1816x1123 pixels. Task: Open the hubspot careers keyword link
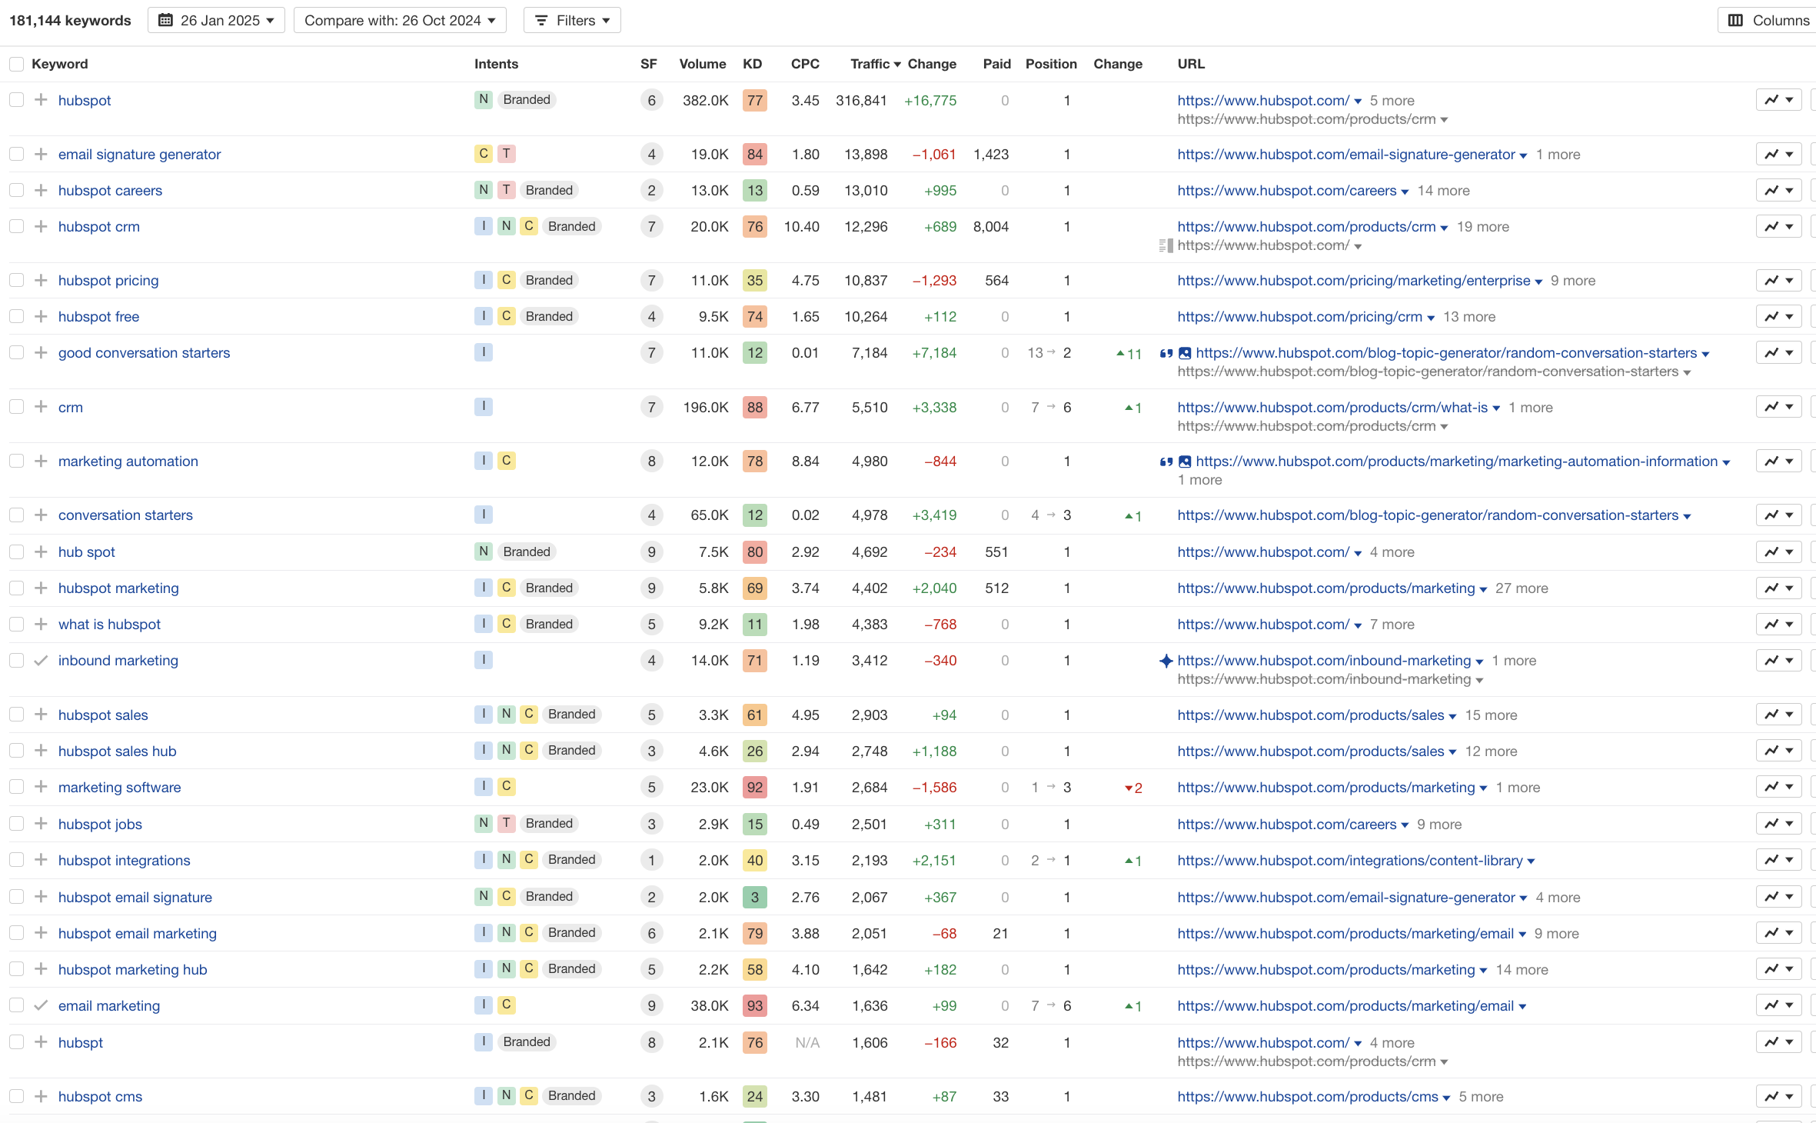click(x=110, y=190)
